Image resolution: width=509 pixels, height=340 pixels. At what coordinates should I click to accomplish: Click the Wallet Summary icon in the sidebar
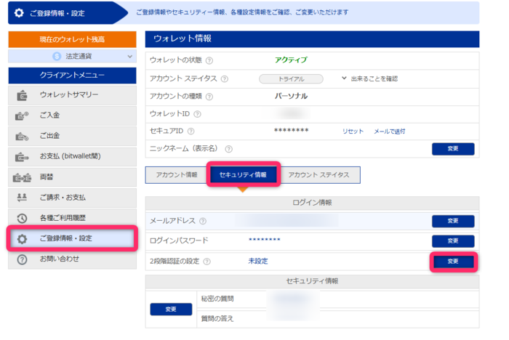click(x=22, y=95)
